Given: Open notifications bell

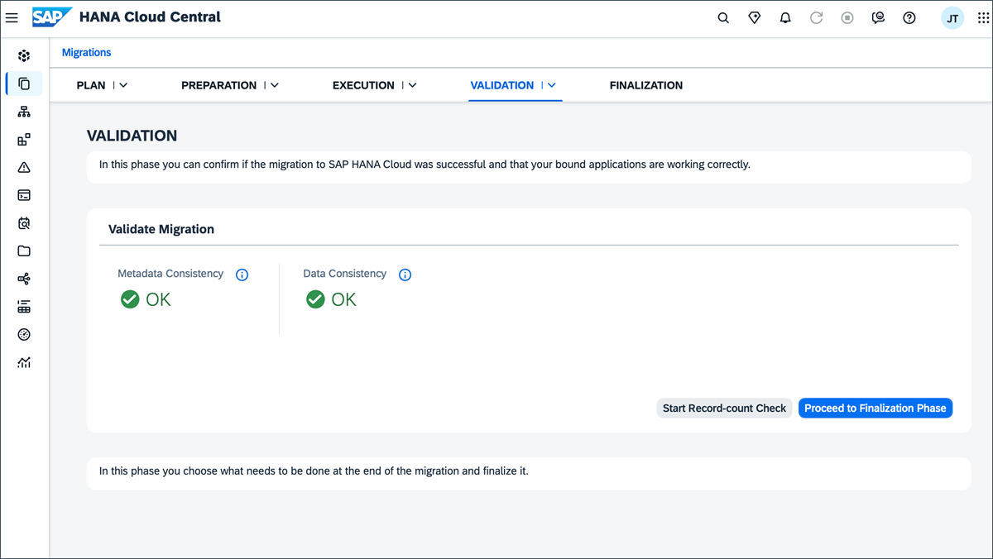Looking at the screenshot, I should tap(785, 18).
